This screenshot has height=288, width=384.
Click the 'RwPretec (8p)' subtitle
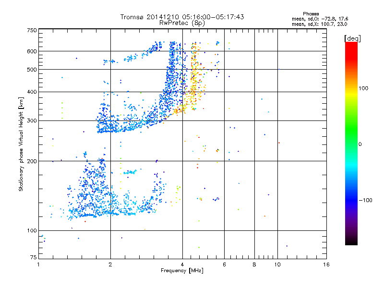point(182,23)
